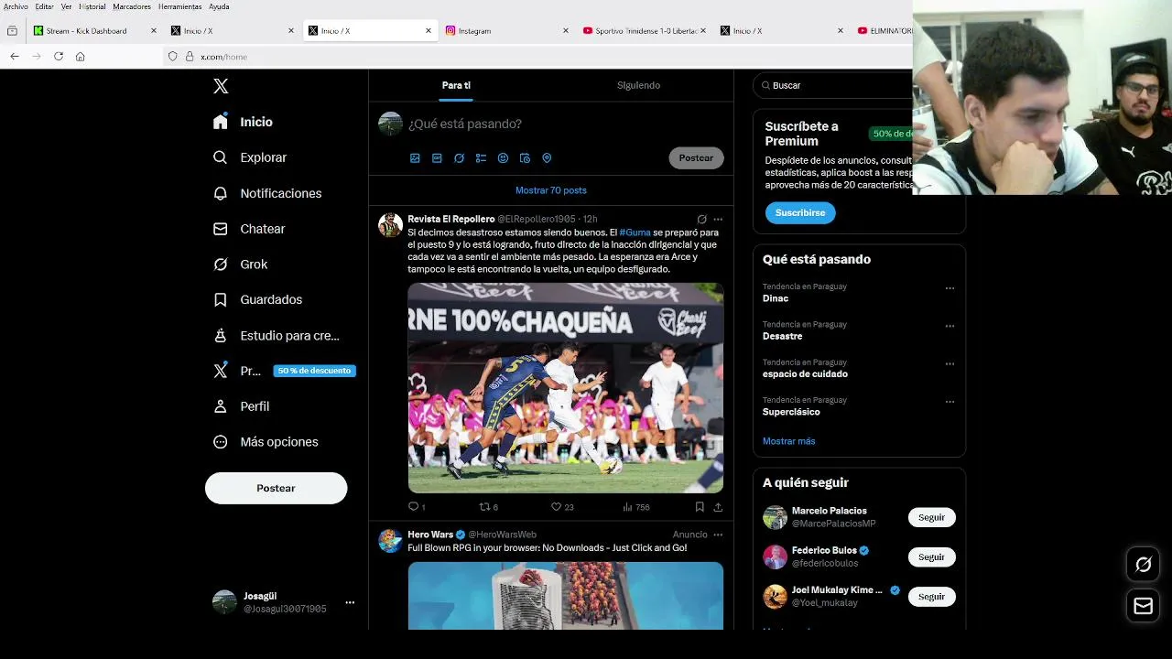Screen dimensions: 1172x659
Task: Open the Hero Wars profile avatar
Action: [x=391, y=540]
